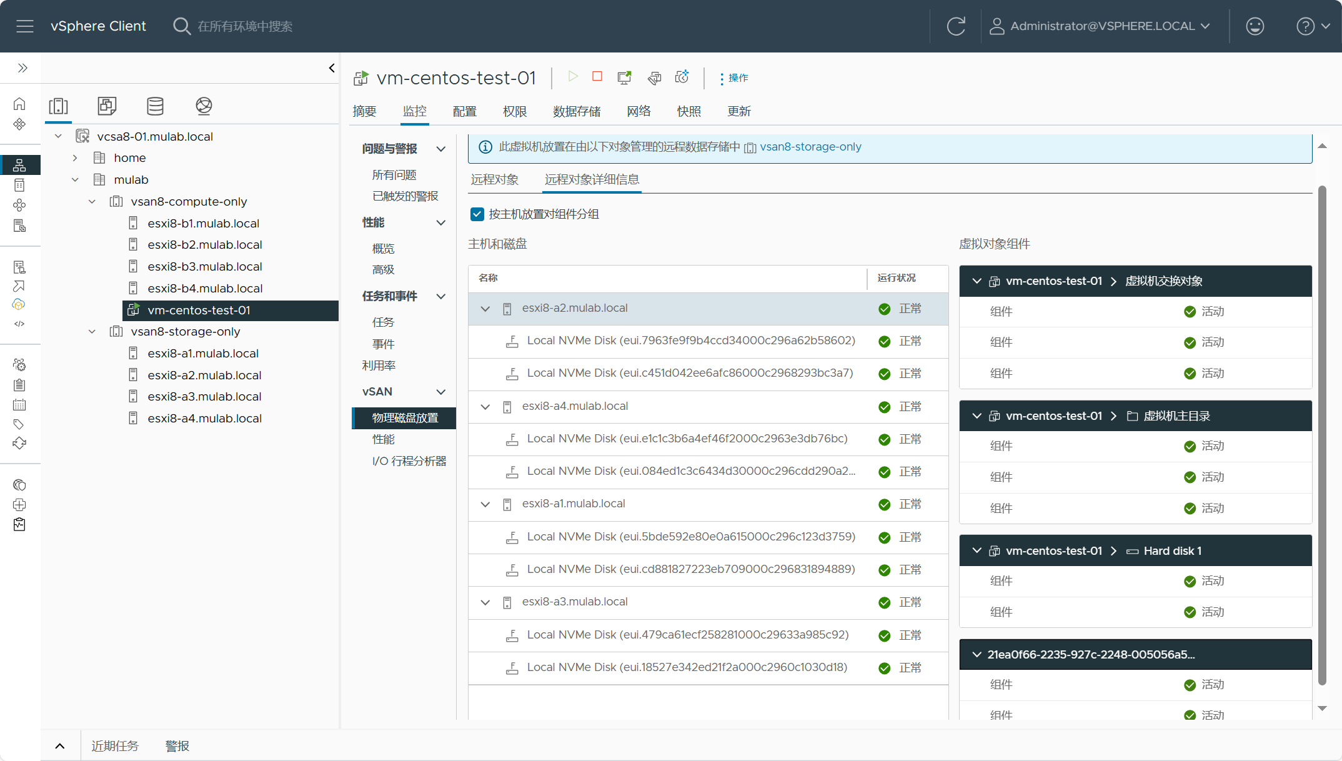Open Recent Tasks (近期任务) bottom panel
Viewport: 1342px width, 761px height.
click(x=115, y=746)
